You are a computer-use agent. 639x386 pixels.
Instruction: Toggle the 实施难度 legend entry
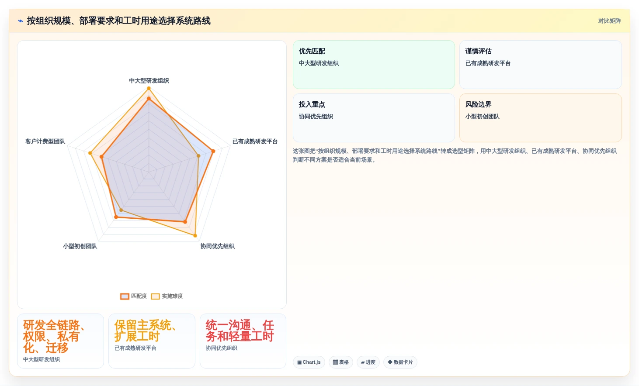coord(167,296)
